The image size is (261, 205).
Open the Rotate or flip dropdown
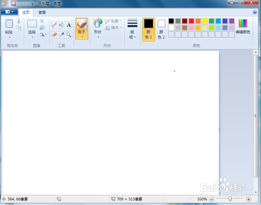pyautogui.click(x=43, y=34)
